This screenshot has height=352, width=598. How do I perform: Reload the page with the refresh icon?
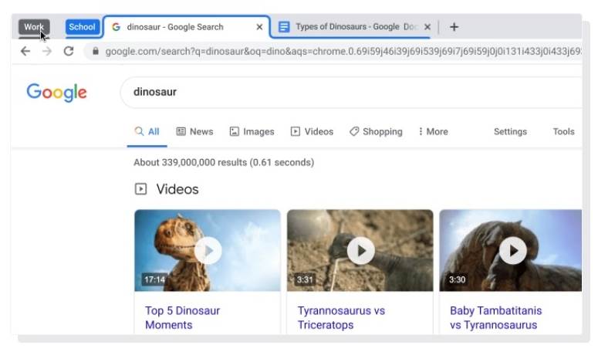tap(69, 52)
